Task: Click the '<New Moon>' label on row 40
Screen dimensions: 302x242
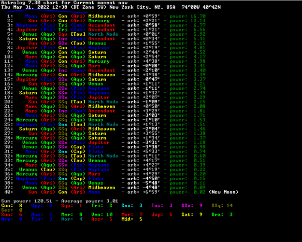Action: coord(224,192)
